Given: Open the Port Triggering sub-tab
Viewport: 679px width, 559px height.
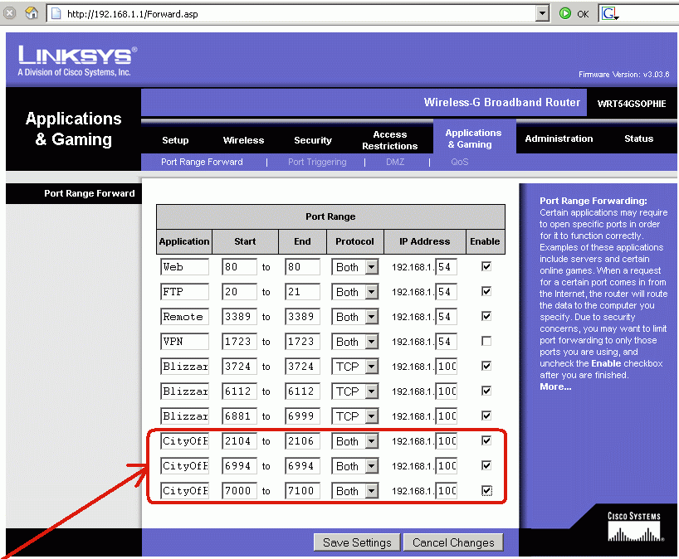Looking at the screenshot, I should (x=317, y=162).
